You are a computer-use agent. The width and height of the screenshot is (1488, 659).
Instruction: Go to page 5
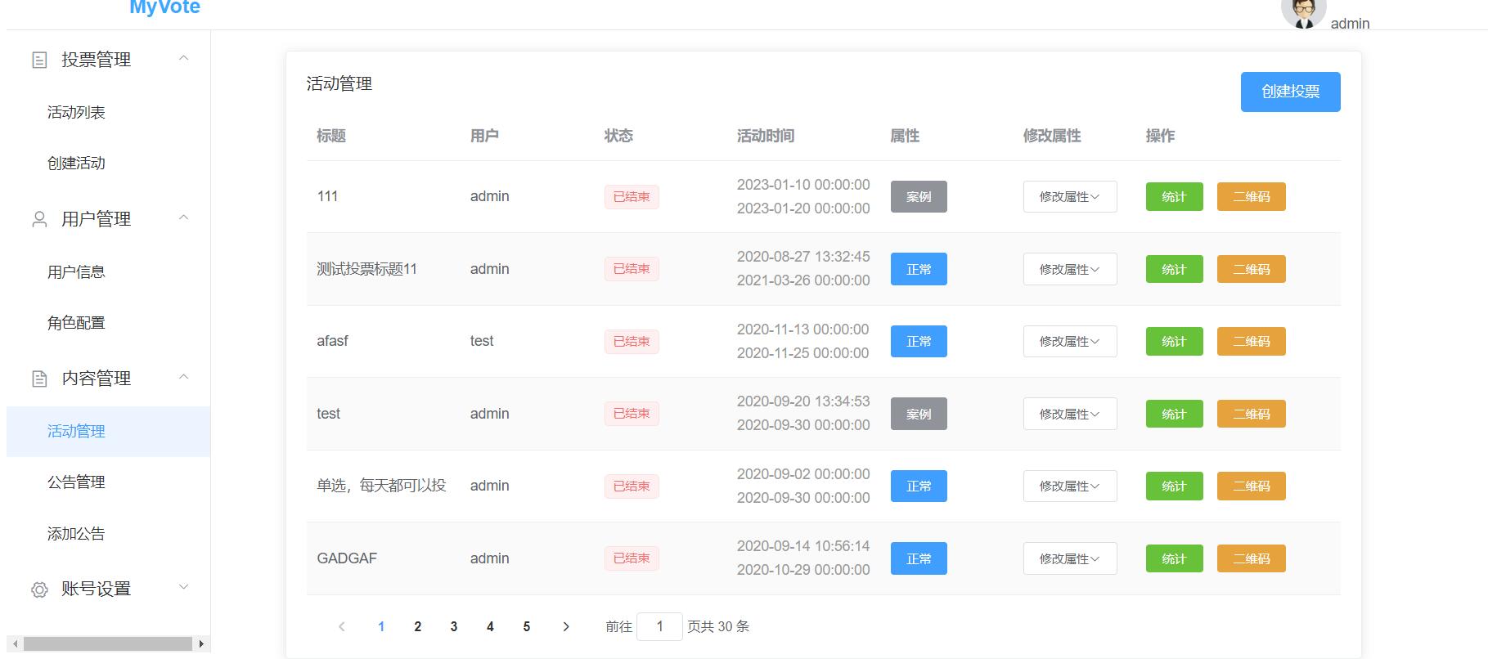click(527, 626)
